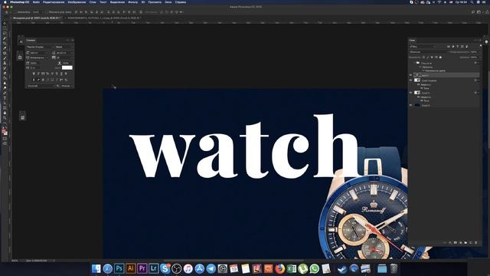
Task: Toggle Faux Italic in Character panel
Action: (38, 74)
